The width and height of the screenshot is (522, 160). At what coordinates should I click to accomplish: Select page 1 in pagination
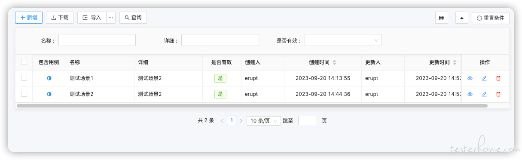pos(232,120)
